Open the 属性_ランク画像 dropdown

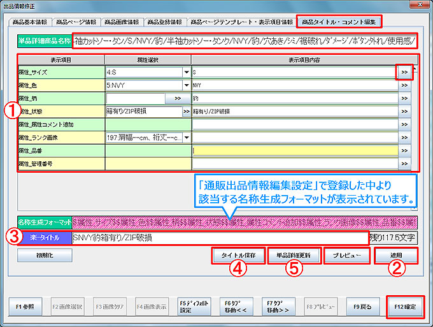pos(187,138)
